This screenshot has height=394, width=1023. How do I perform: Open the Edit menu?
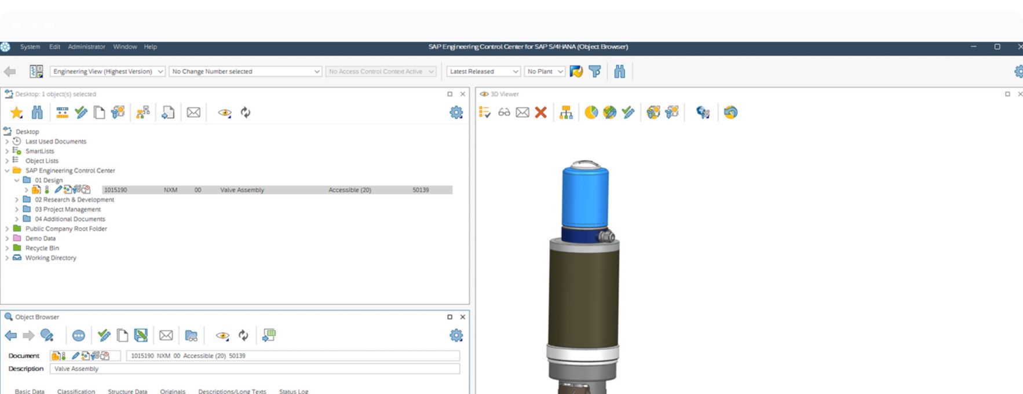54,47
